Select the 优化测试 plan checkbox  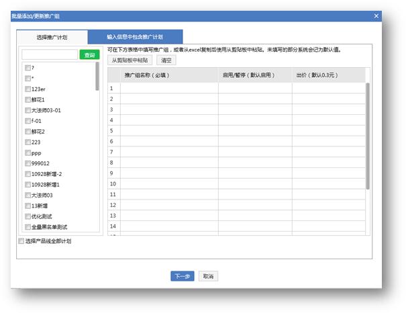(28, 216)
